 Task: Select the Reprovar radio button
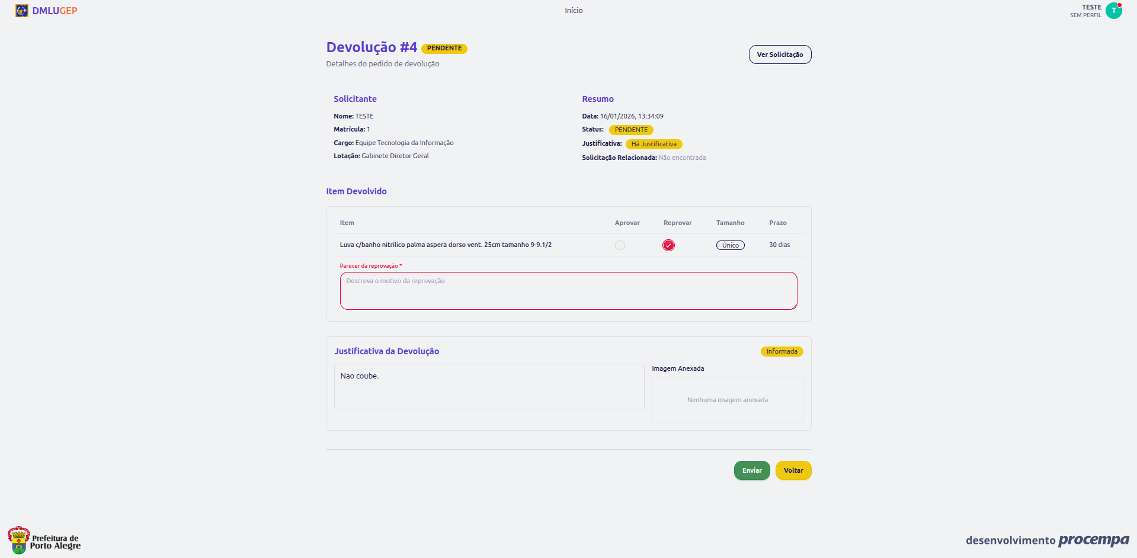click(668, 245)
